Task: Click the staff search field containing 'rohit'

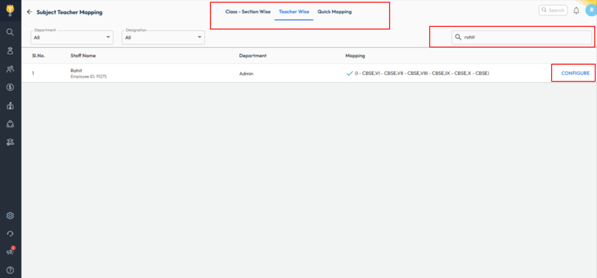Action: tap(525, 37)
